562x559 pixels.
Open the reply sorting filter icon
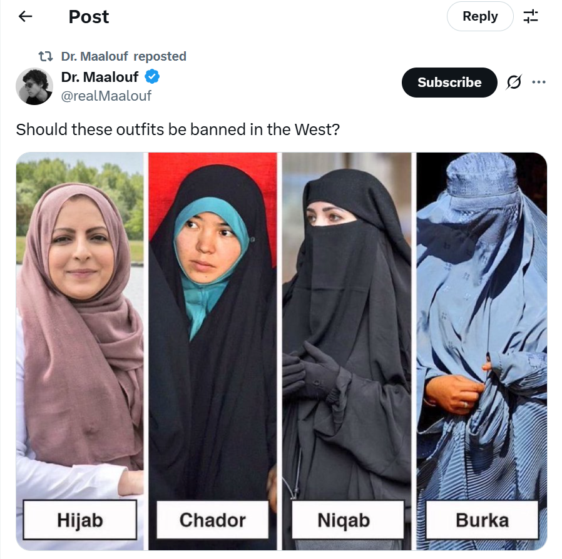click(x=531, y=16)
